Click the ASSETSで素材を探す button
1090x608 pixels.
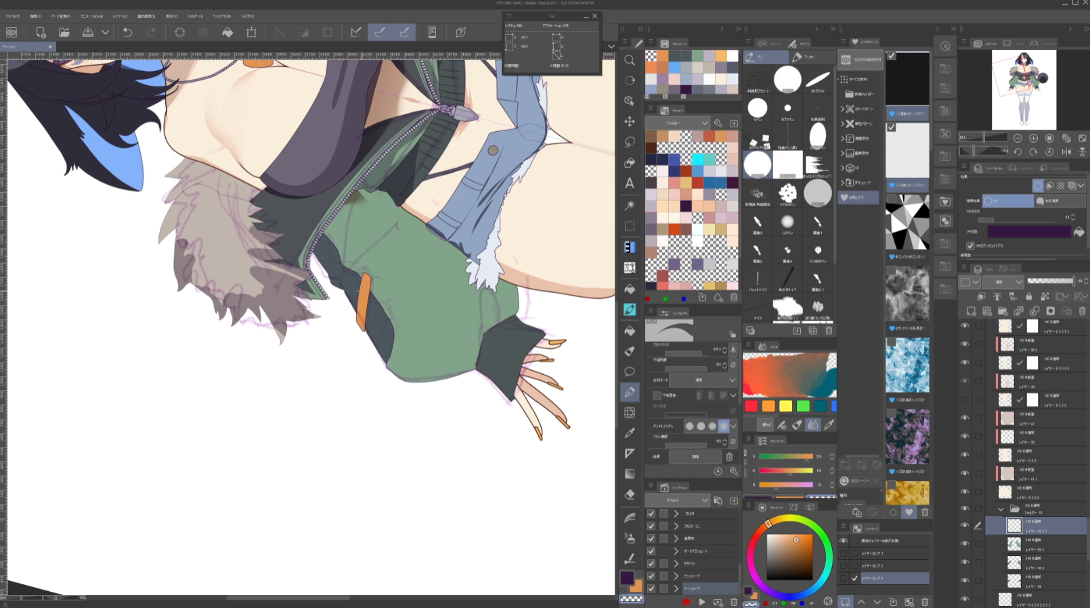pyautogui.click(x=860, y=60)
